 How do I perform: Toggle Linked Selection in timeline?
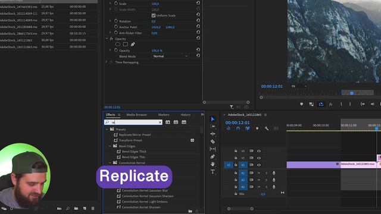coord(248,128)
